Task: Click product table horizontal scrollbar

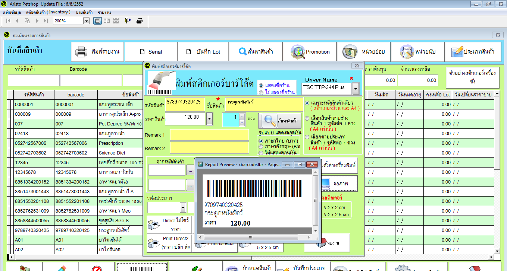Action: click(251, 256)
